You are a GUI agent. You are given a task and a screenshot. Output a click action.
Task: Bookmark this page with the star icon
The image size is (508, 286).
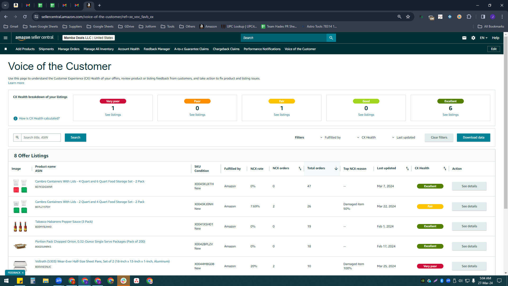click(x=408, y=17)
